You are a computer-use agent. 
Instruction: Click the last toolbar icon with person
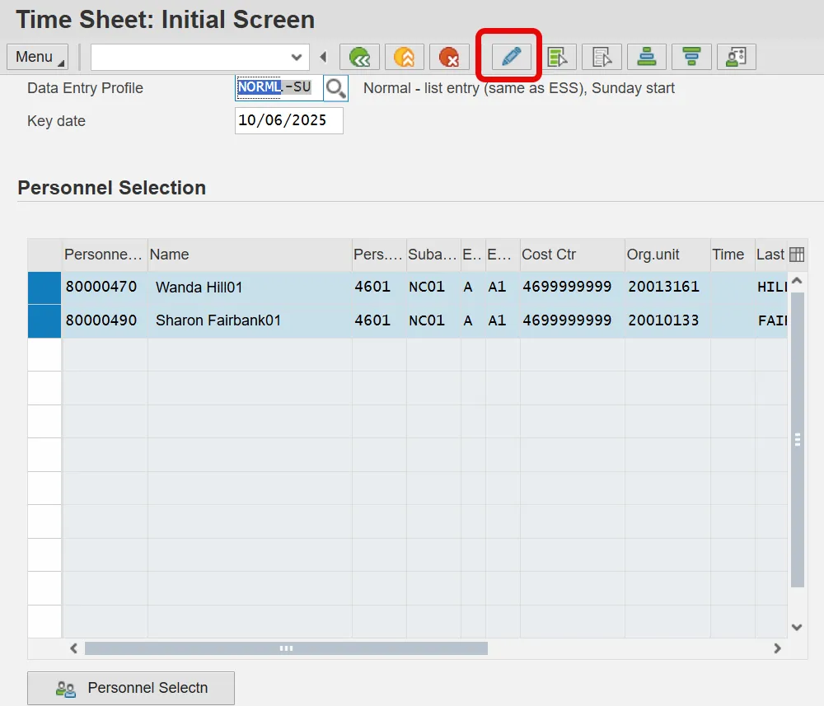(x=736, y=57)
